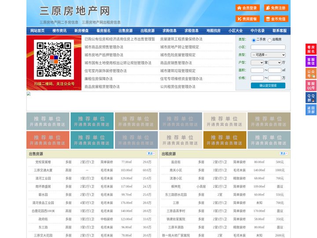317x238 pixels.
Task: Open the 白鹿花园西100米 sale listing
Action: click(43, 211)
